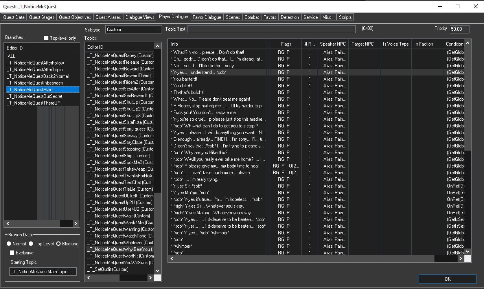484x289 pixels.
Task: Select branch _T_NoticeMeQuestThereUR
Action: click(x=42, y=103)
